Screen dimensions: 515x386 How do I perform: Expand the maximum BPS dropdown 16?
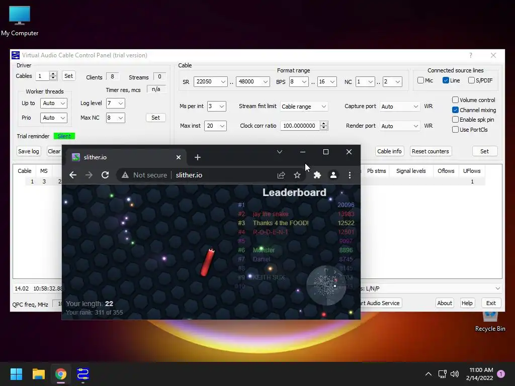[x=327, y=81]
